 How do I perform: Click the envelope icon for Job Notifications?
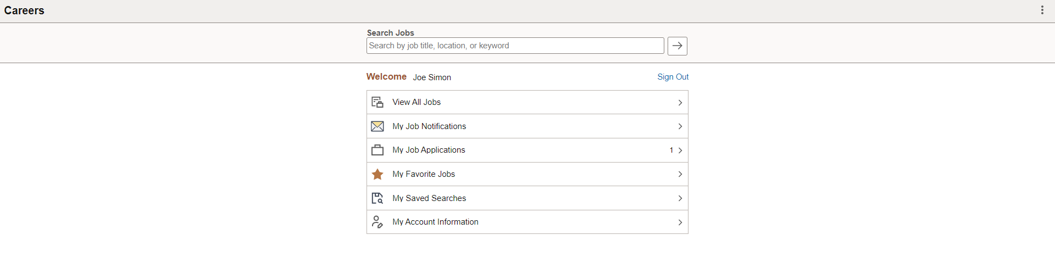[377, 126]
